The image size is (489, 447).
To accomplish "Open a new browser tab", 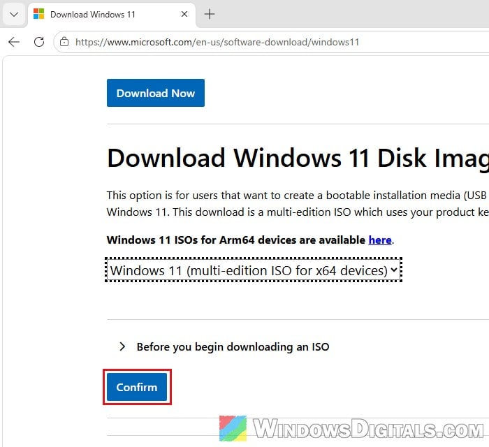I will 210,15.
